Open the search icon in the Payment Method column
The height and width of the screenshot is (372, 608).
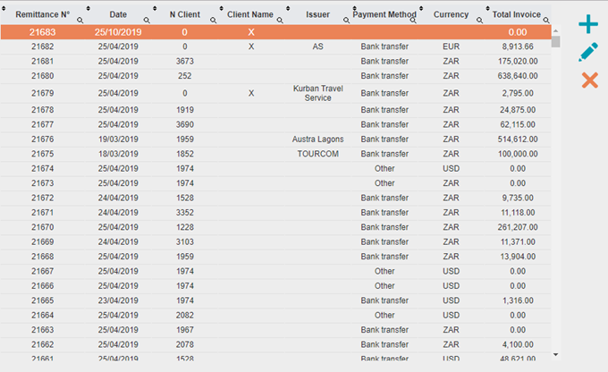pos(413,21)
